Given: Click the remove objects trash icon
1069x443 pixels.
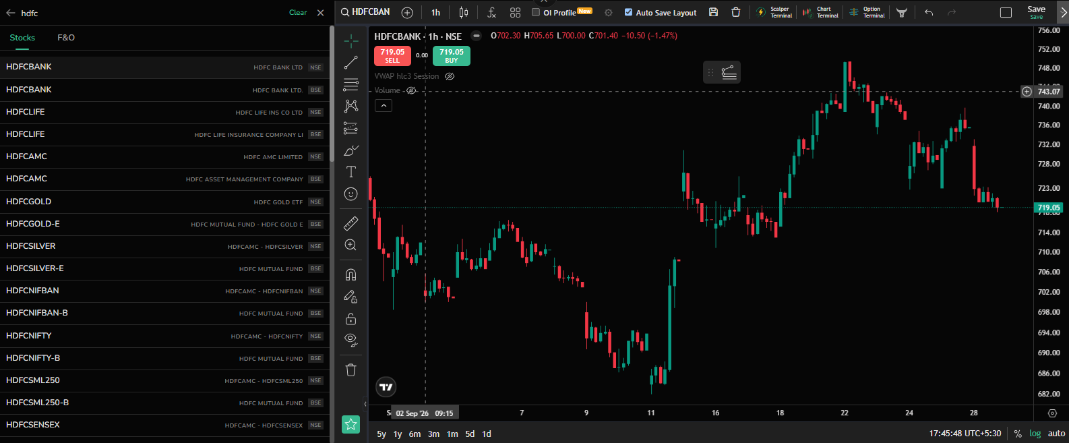Looking at the screenshot, I should pyautogui.click(x=350, y=370).
